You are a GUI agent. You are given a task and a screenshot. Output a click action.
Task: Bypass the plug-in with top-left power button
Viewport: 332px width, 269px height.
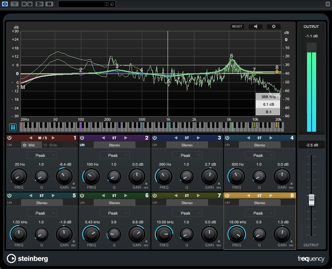pos(5,4)
